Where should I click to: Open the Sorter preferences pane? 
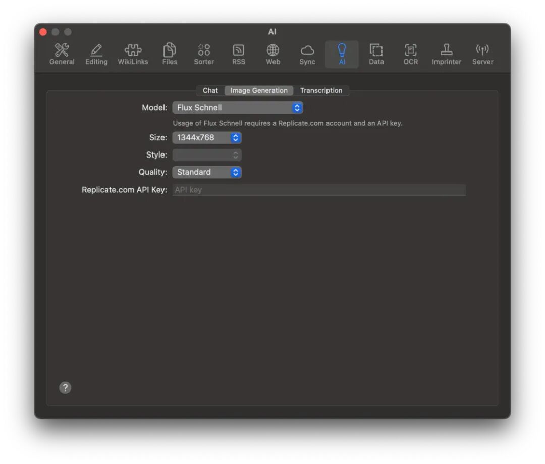click(204, 54)
